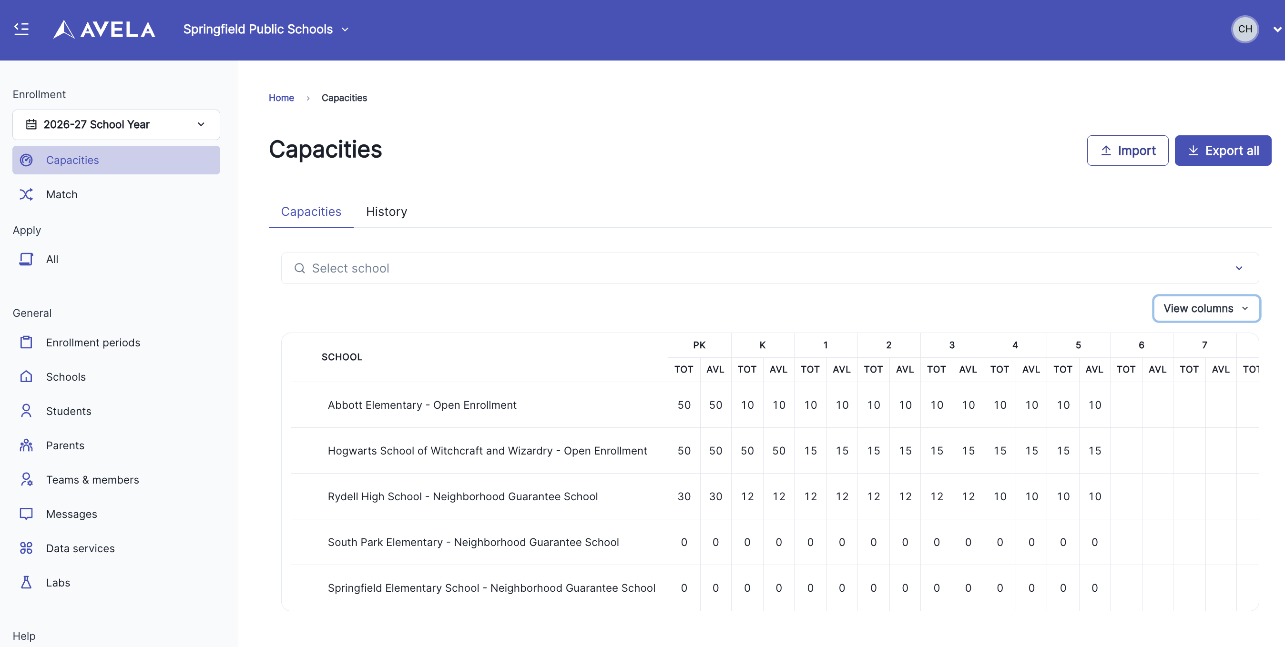Go to Schools via the house icon
This screenshot has width=1285, height=647.
(x=26, y=377)
